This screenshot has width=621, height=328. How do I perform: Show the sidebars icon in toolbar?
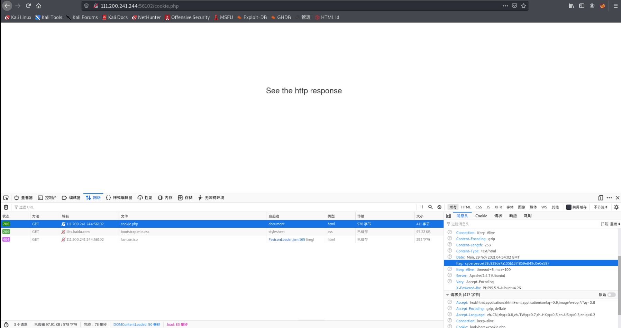click(x=582, y=6)
